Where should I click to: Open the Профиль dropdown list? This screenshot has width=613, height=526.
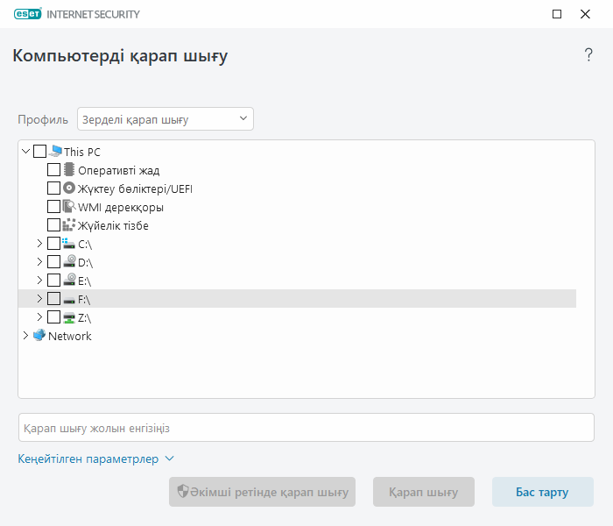point(166,119)
